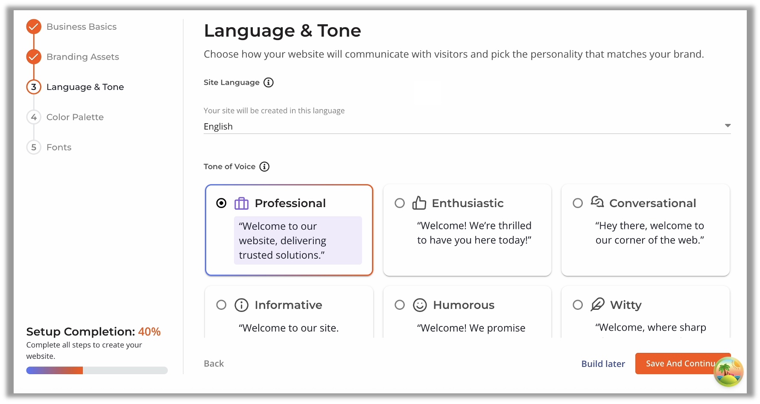Image resolution: width=760 pixels, height=404 pixels.
Task: Click the Back button
Action: [214, 364]
